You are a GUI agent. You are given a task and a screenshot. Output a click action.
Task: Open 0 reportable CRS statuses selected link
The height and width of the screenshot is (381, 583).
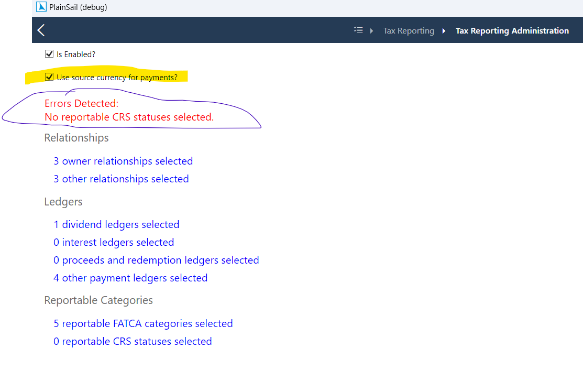(x=133, y=341)
